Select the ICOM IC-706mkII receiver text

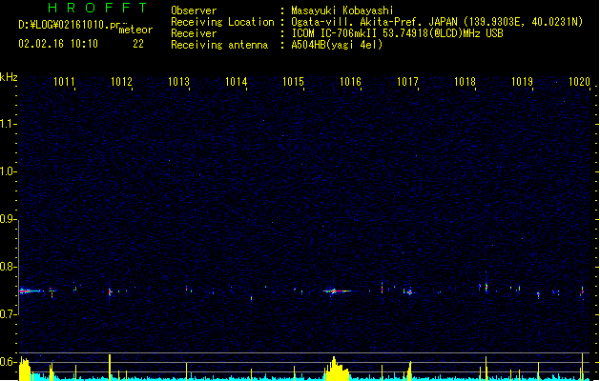point(397,33)
